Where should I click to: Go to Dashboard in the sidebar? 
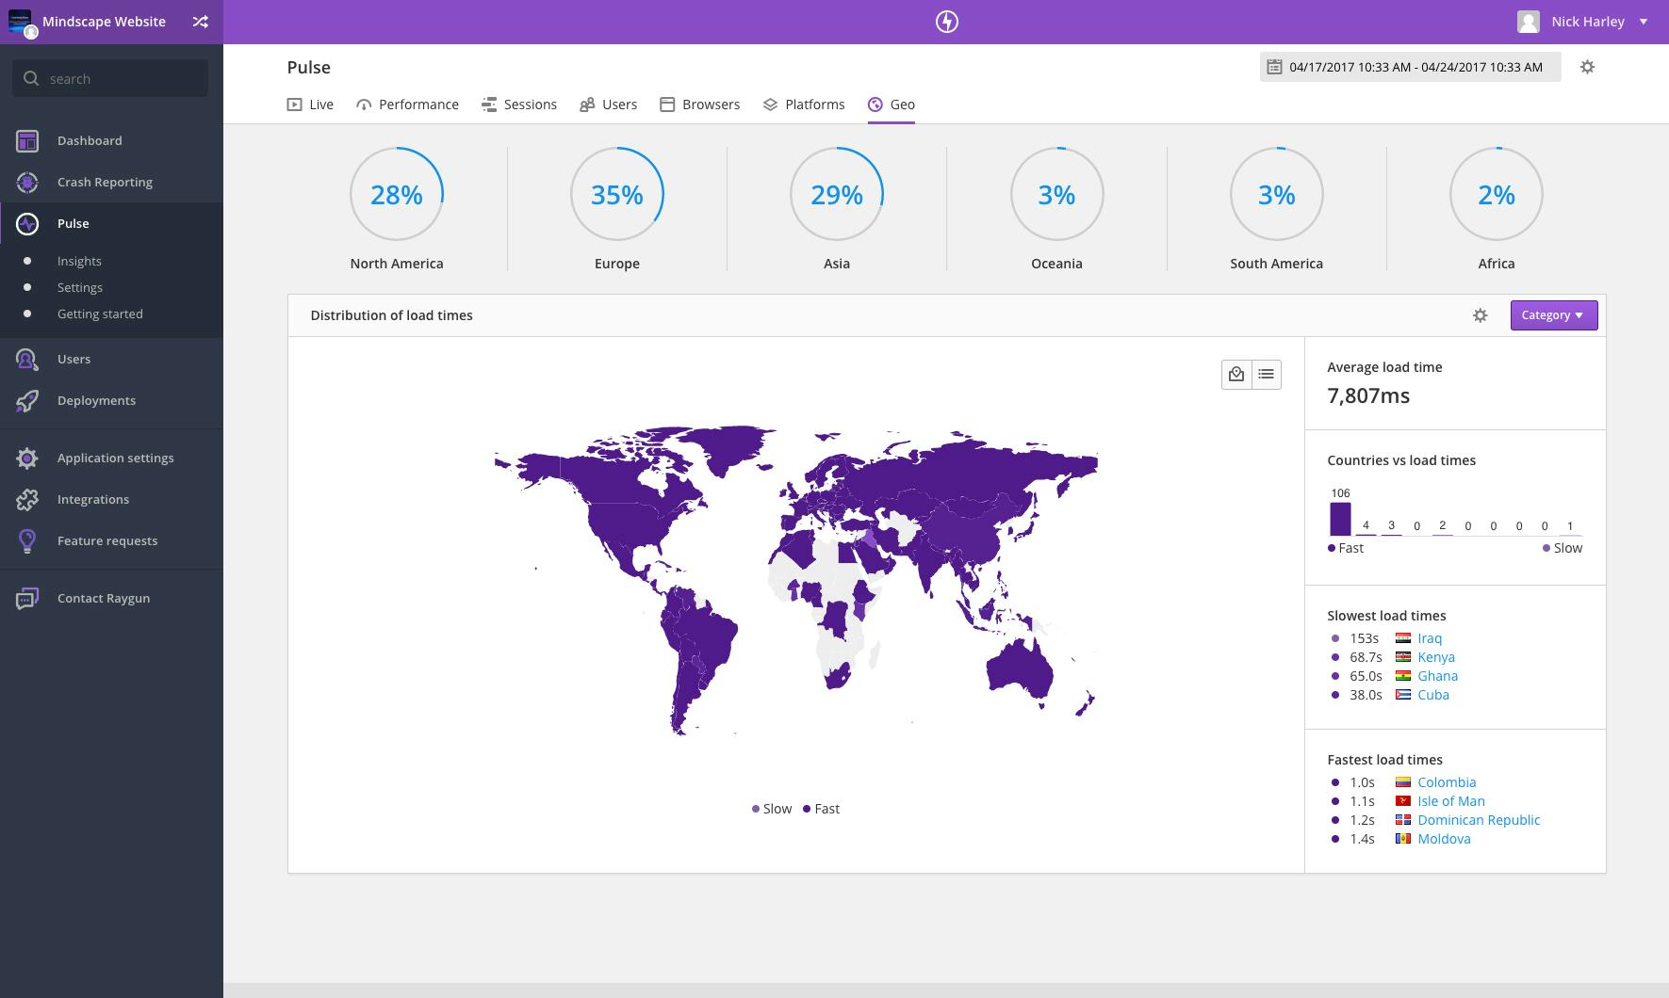coord(90,140)
